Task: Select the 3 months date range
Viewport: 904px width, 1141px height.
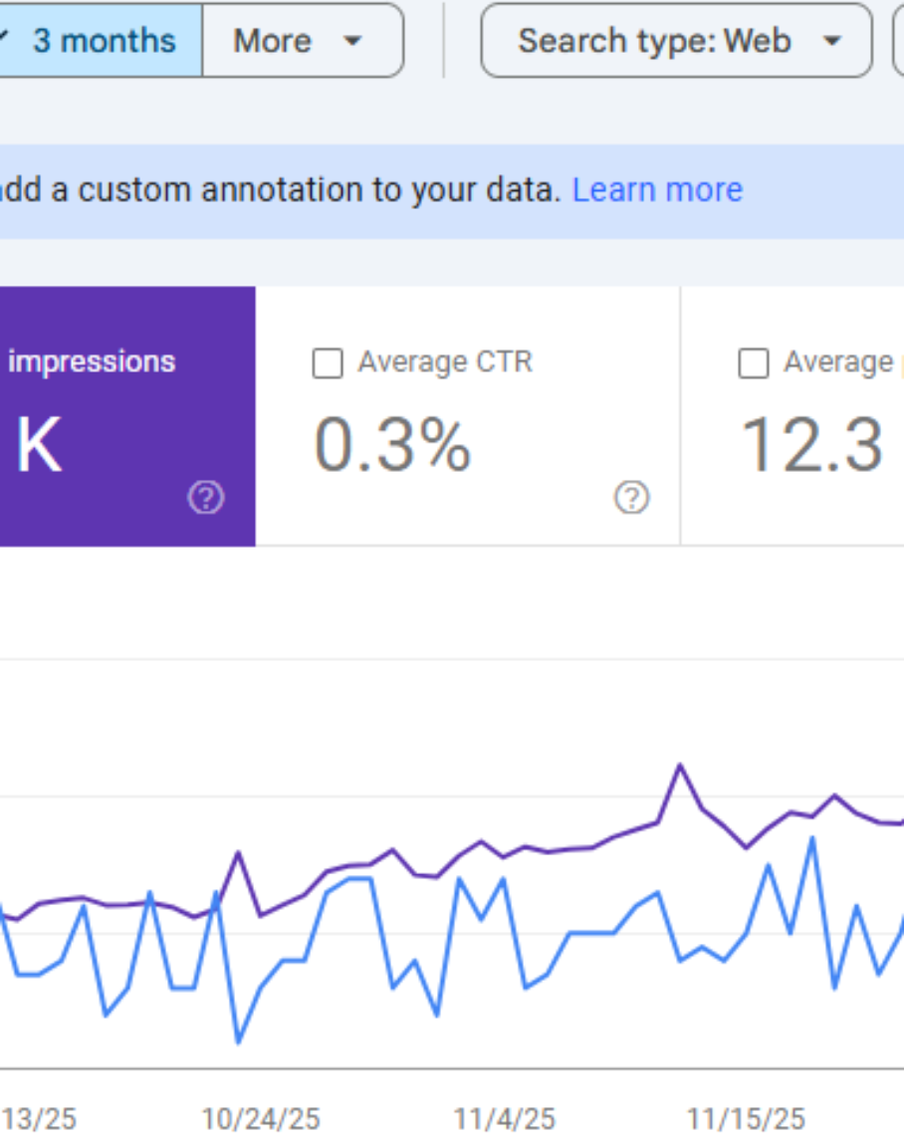Action: point(102,41)
